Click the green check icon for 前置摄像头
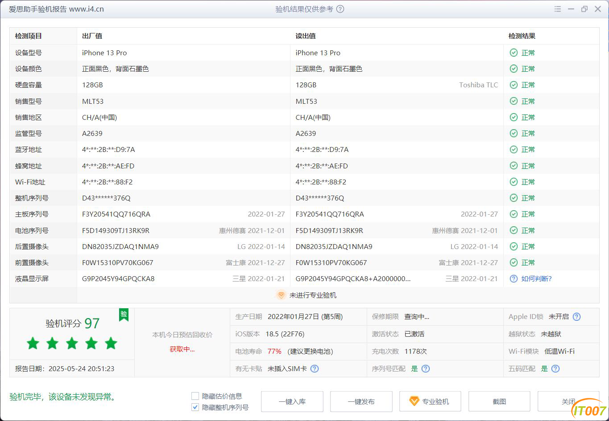609x421 pixels. 514,262
